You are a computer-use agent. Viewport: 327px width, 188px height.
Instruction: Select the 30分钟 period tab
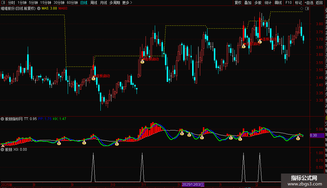tap(59, 3)
